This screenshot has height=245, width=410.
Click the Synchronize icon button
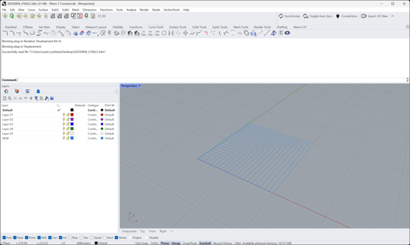(289, 16)
